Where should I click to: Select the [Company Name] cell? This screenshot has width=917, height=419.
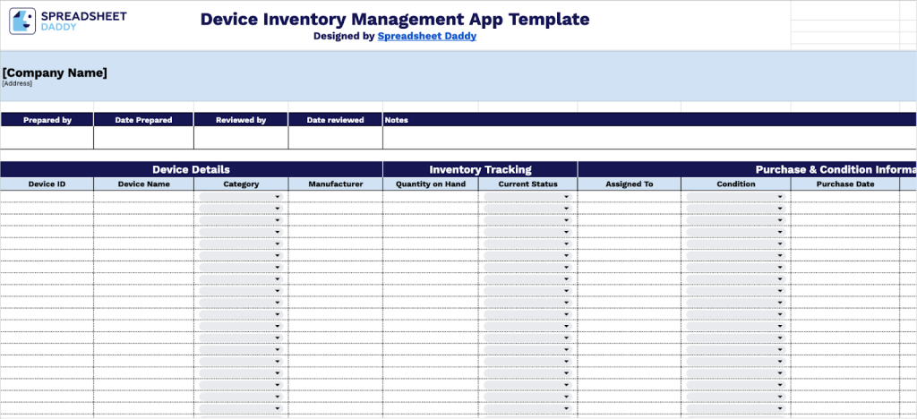pyautogui.click(x=55, y=73)
